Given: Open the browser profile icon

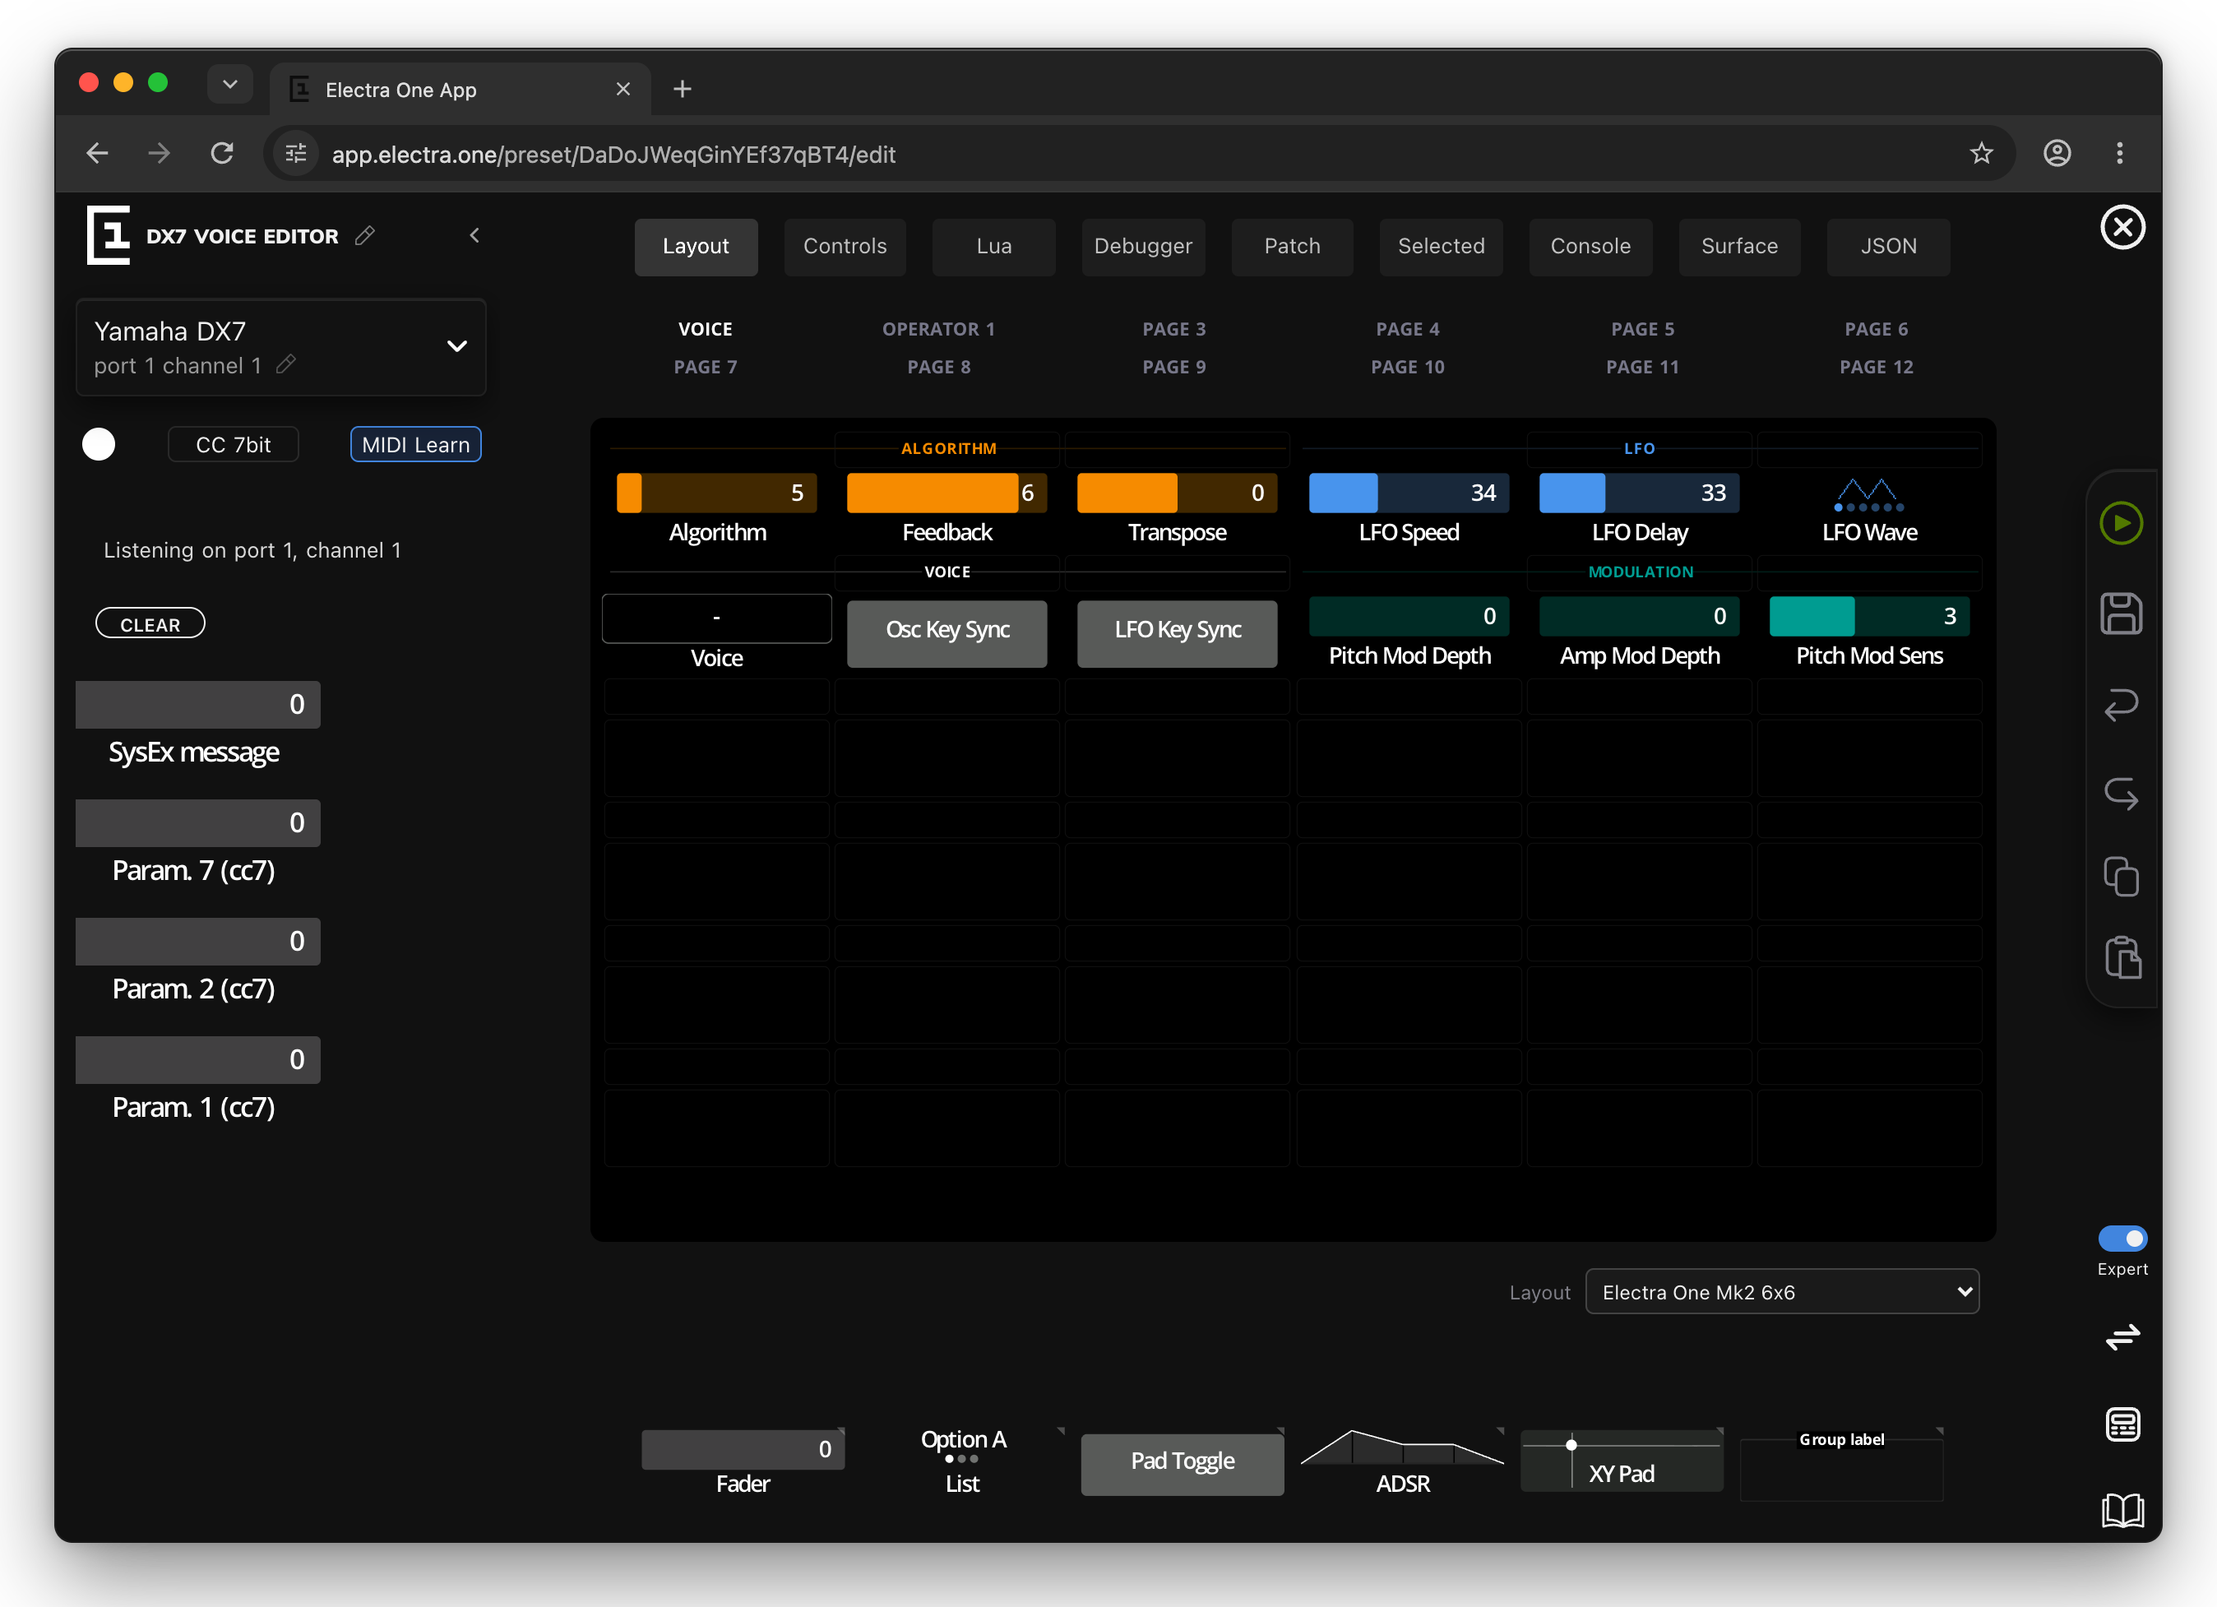Looking at the screenshot, I should point(2057,154).
